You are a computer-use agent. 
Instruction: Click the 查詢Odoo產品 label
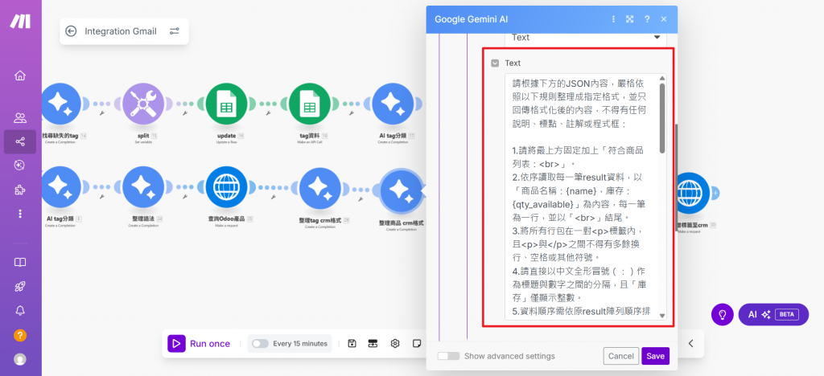tap(227, 219)
